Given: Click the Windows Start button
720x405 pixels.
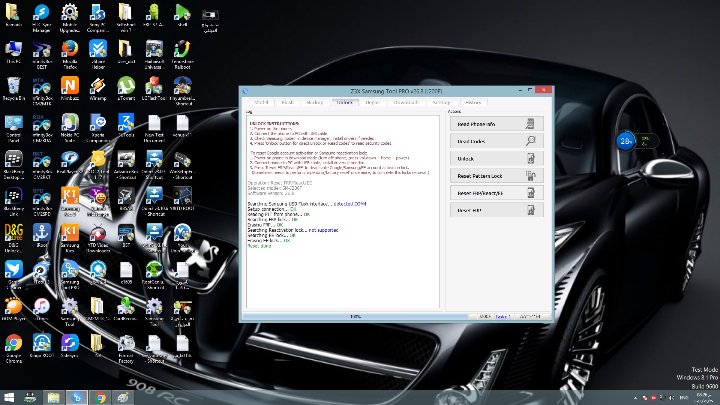Looking at the screenshot, I should point(9,397).
